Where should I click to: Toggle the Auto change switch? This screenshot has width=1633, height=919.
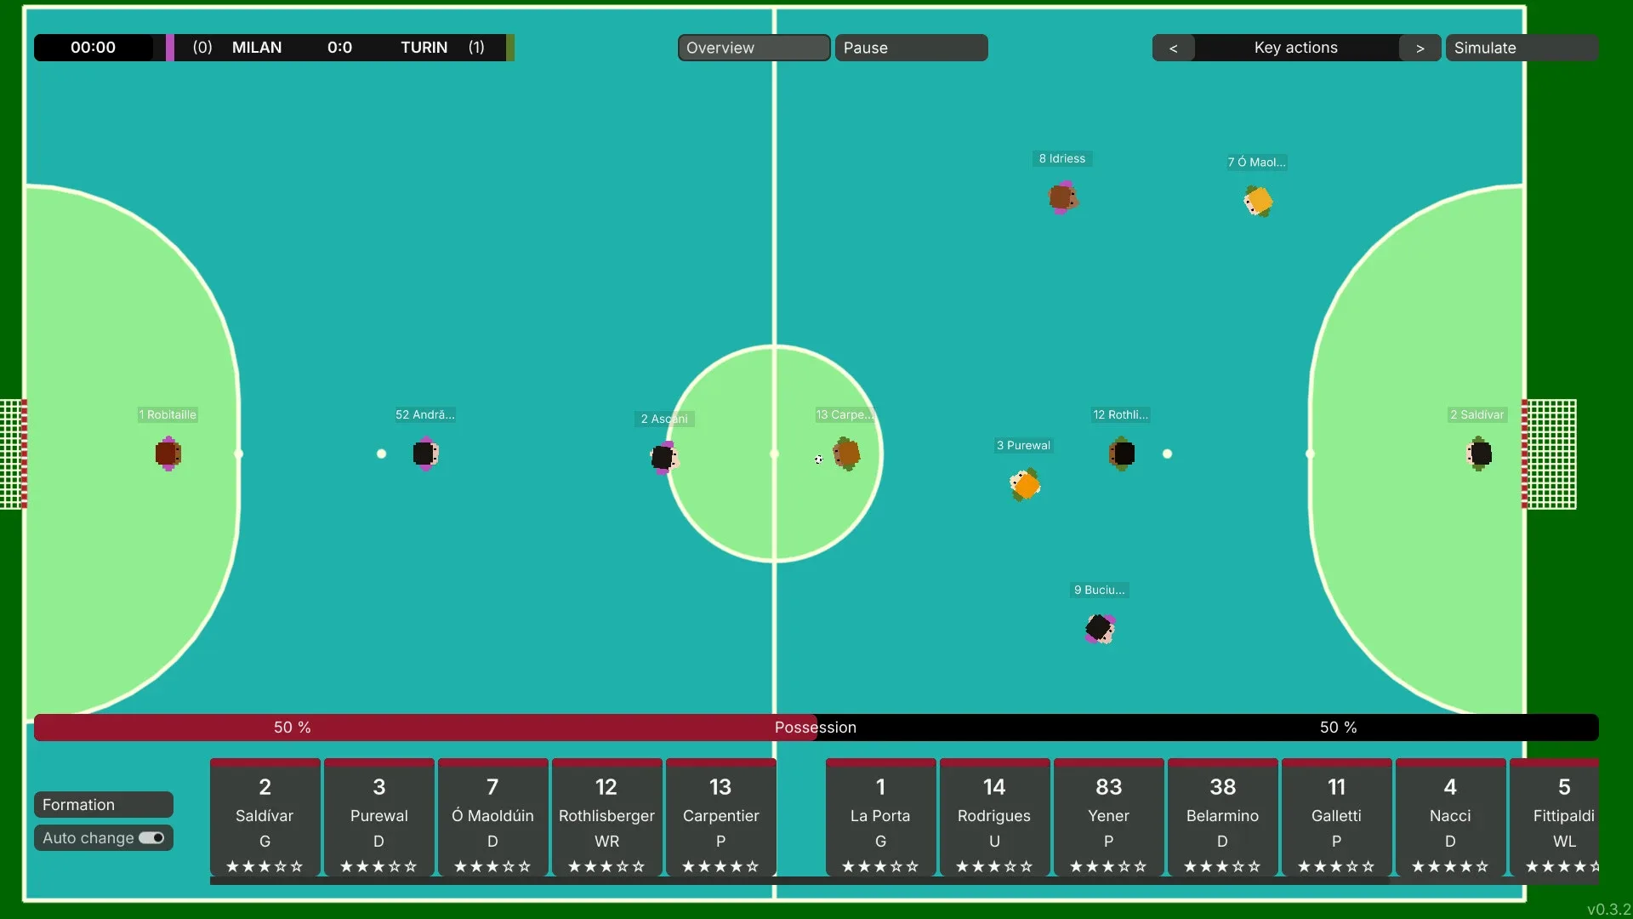[151, 838]
